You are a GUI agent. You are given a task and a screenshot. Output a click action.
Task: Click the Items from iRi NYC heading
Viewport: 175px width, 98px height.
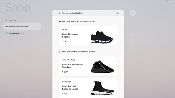pyautogui.click(x=78, y=22)
